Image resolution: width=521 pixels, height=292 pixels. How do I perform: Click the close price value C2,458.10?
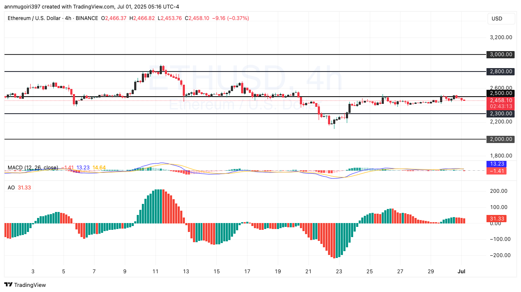[x=197, y=18]
